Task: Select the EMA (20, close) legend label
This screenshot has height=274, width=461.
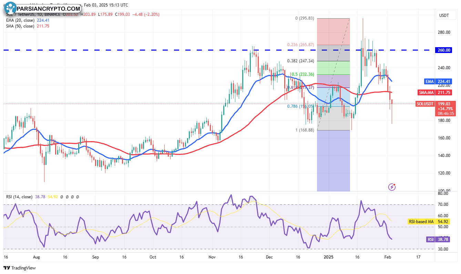Action: (20, 20)
